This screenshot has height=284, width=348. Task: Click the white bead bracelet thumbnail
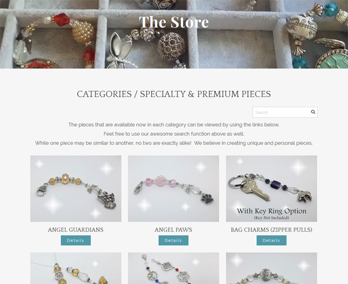[x=271, y=268]
